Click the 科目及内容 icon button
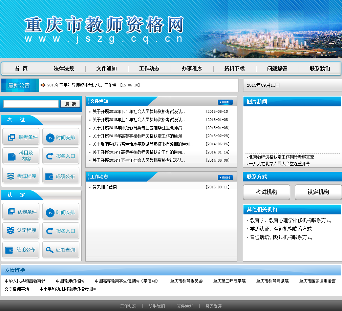The width and height of the screenshot is (342, 311). pyautogui.click(x=21, y=156)
